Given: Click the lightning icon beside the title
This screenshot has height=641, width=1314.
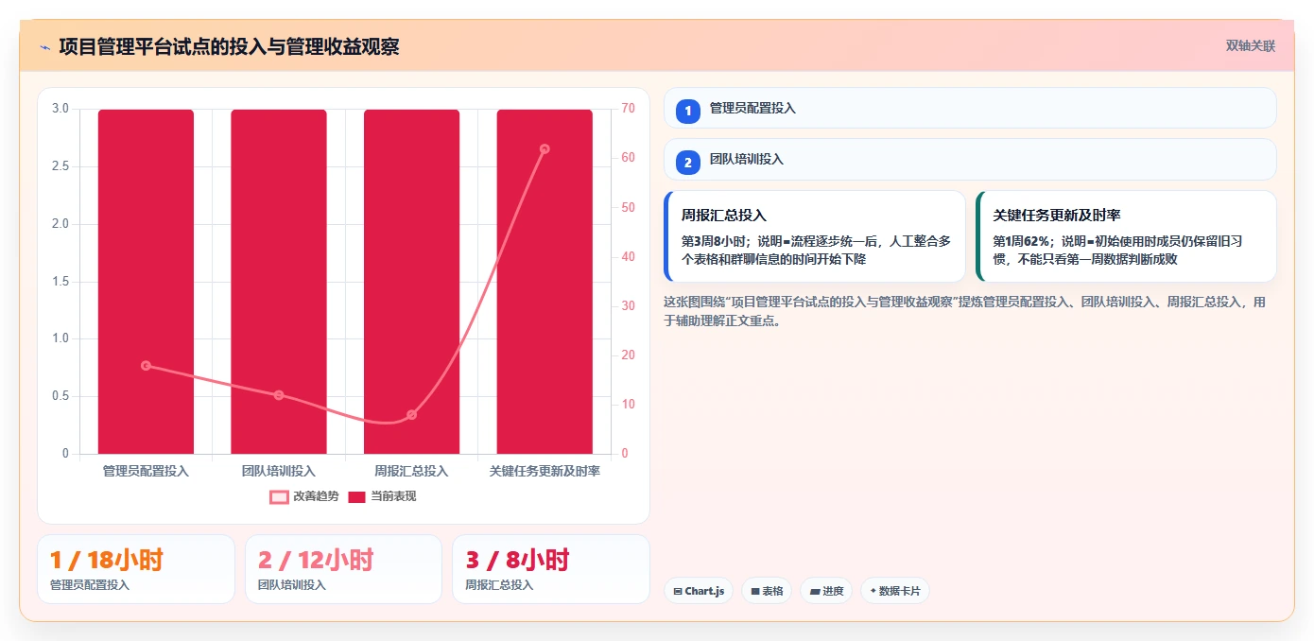Looking at the screenshot, I should (45, 47).
